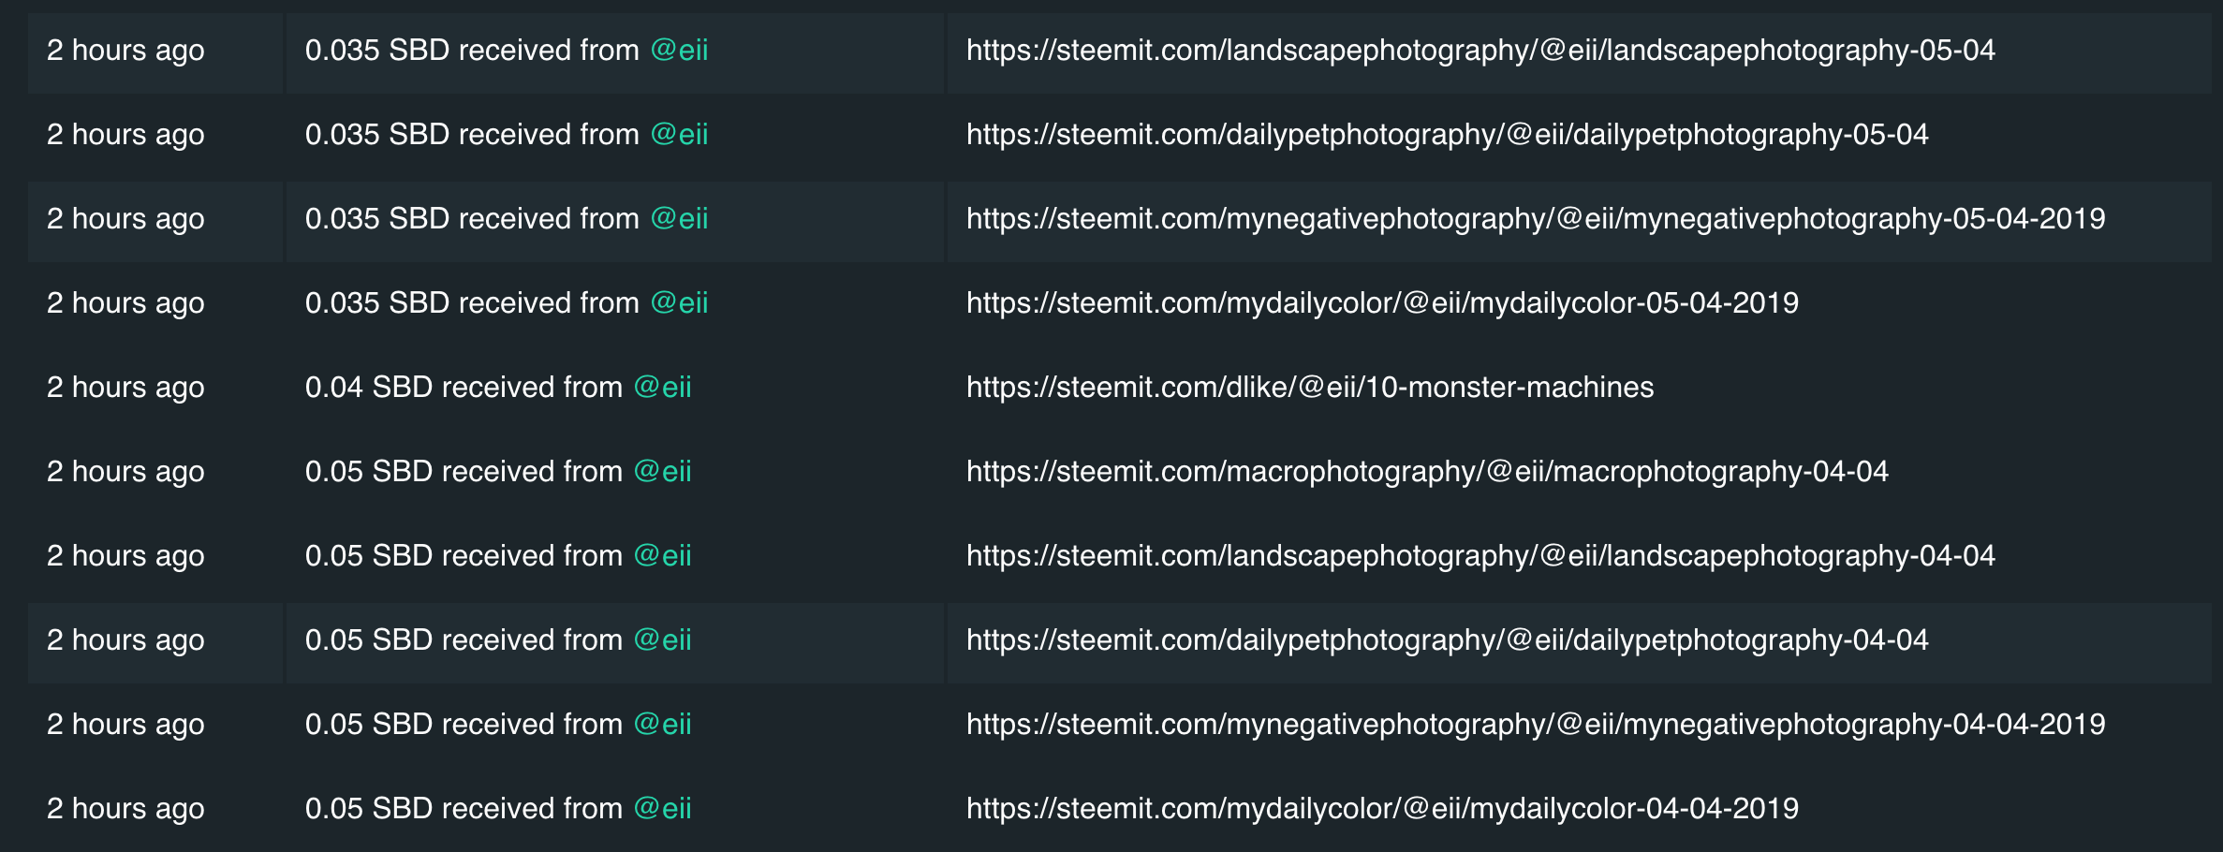Open @eii link in mydailycolor-05-04-2019 row
This screenshot has width=2223, height=852.
(x=679, y=303)
